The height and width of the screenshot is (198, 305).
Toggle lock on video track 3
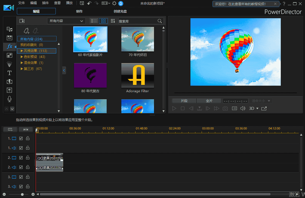coord(28,177)
